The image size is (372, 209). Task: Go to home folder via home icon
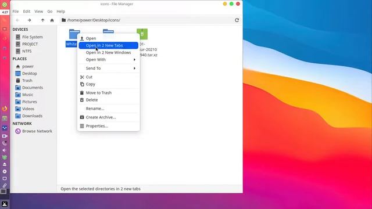click(52, 20)
